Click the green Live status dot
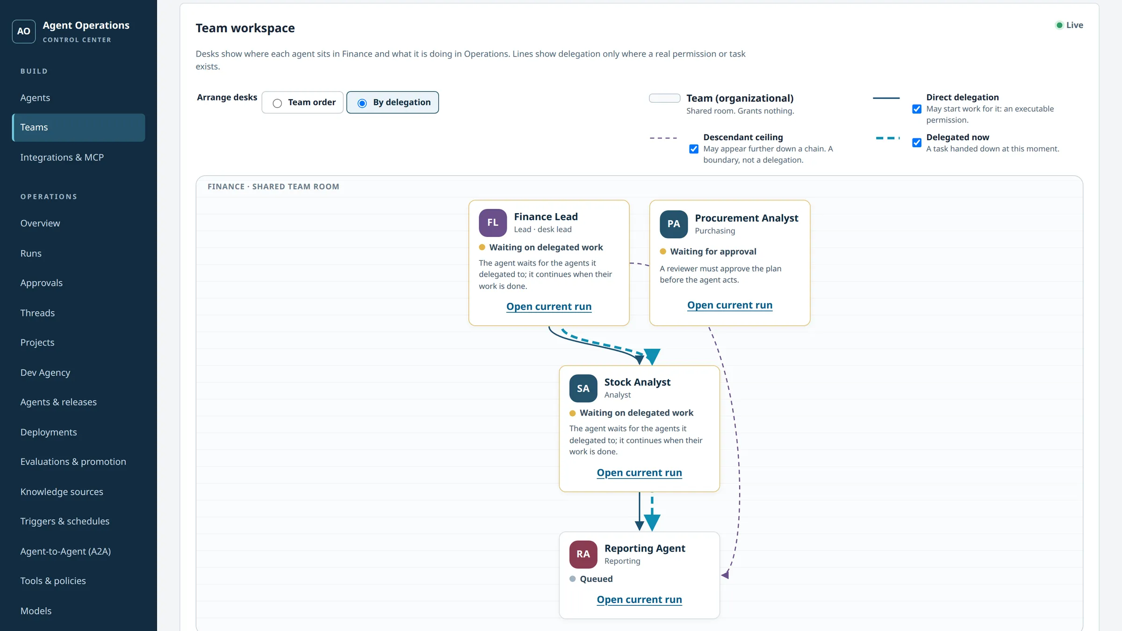The height and width of the screenshot is (631, 1122). click(1059, 25)
